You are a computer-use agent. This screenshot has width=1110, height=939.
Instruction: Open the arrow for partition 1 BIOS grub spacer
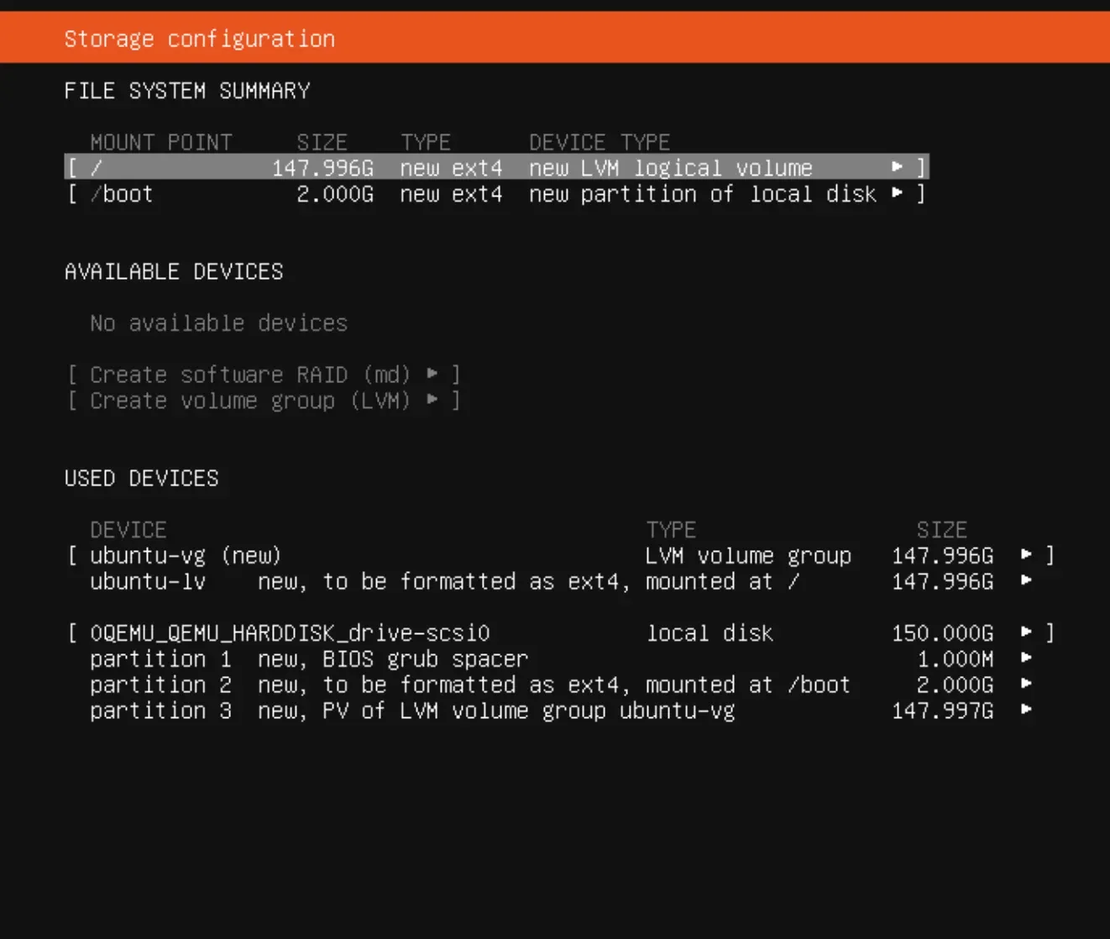[x=1026, y=658]
